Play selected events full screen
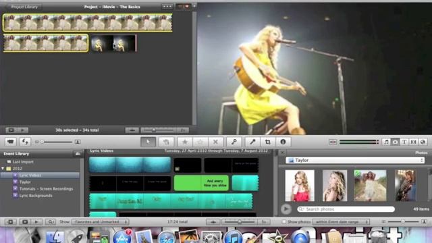 point(25,222)
